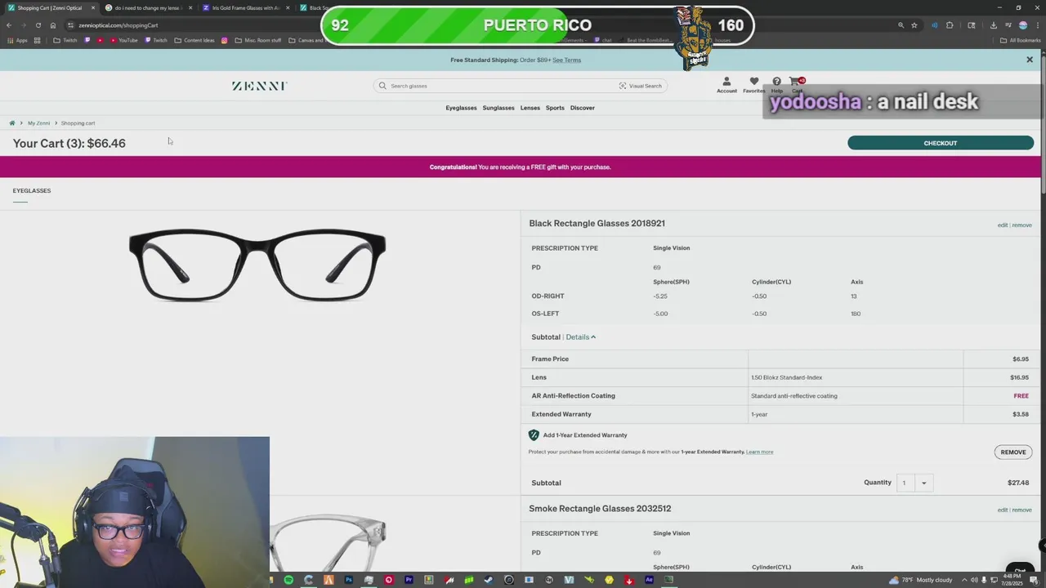1046x588 pixels.
Task: Select the EYEGLASSES cart tab
Action: coord(32,191)
